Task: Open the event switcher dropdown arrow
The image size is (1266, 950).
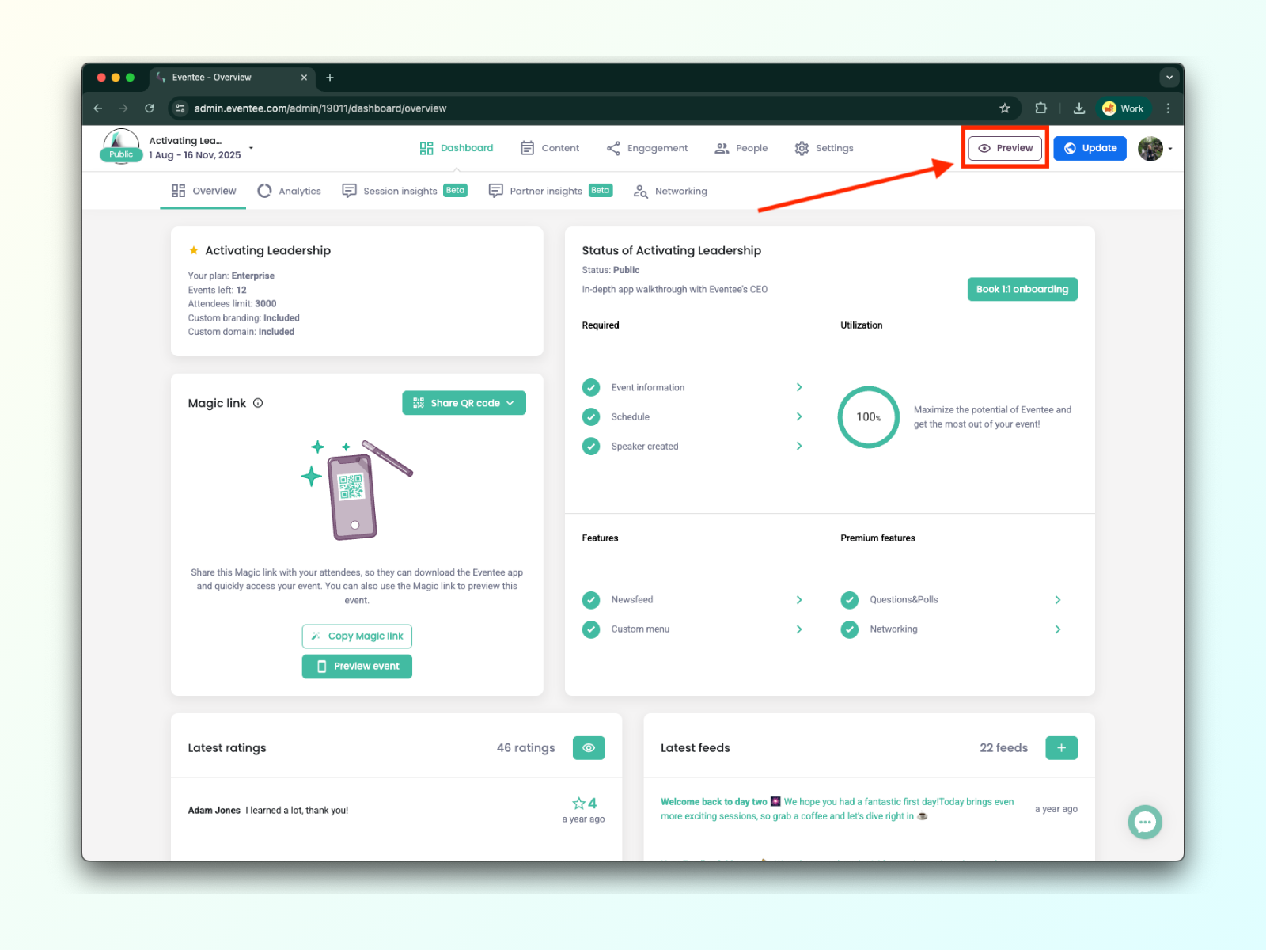Action: click(251, 148)
